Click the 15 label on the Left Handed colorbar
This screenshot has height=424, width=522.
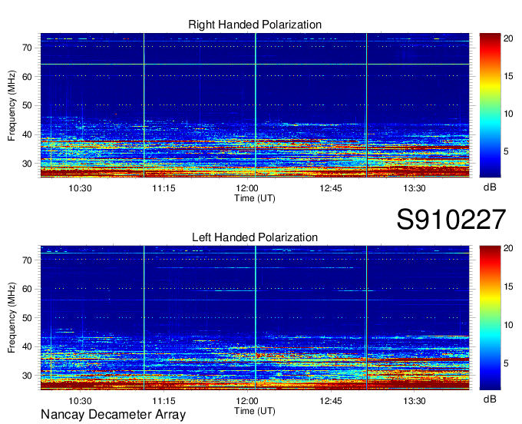[508, 287]
